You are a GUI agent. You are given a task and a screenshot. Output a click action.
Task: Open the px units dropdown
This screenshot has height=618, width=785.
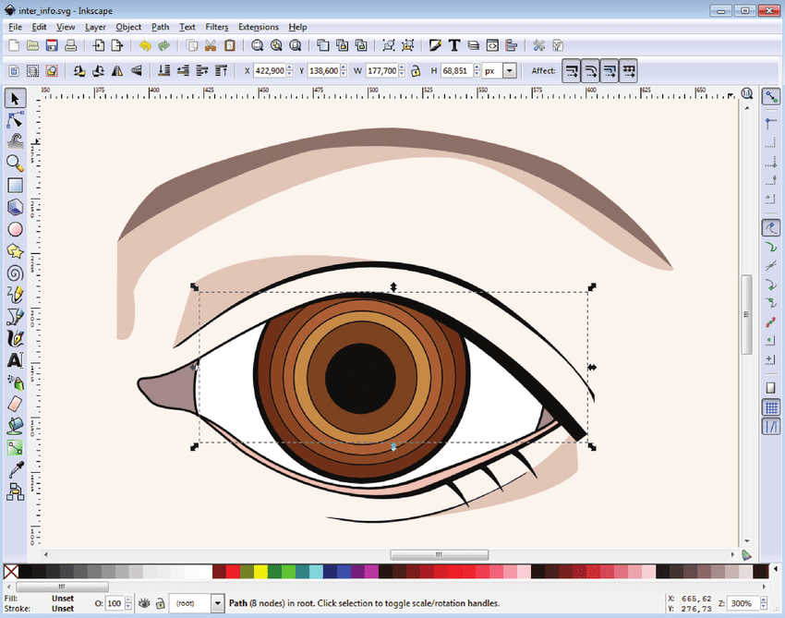point(509,71)
